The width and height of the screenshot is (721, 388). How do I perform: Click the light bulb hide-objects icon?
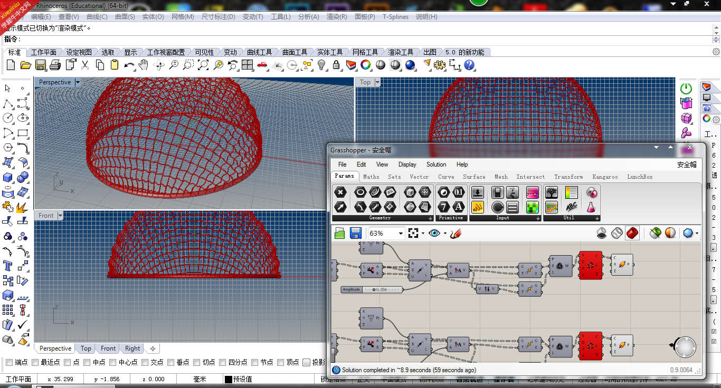tap(321, 65)
